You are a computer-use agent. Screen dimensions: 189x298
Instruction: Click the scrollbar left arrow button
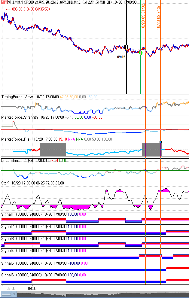(14, 294)
